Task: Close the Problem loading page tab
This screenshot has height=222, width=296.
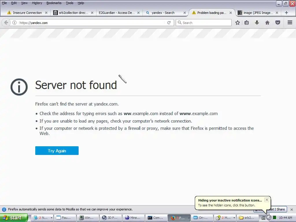Action: (230, 13)
